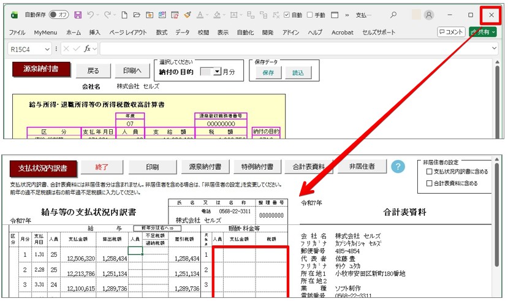This screenshot has height=301, width=508.
Task: Check the 支払状況内訳書に含める checkbox
Action: click(429, 172)
